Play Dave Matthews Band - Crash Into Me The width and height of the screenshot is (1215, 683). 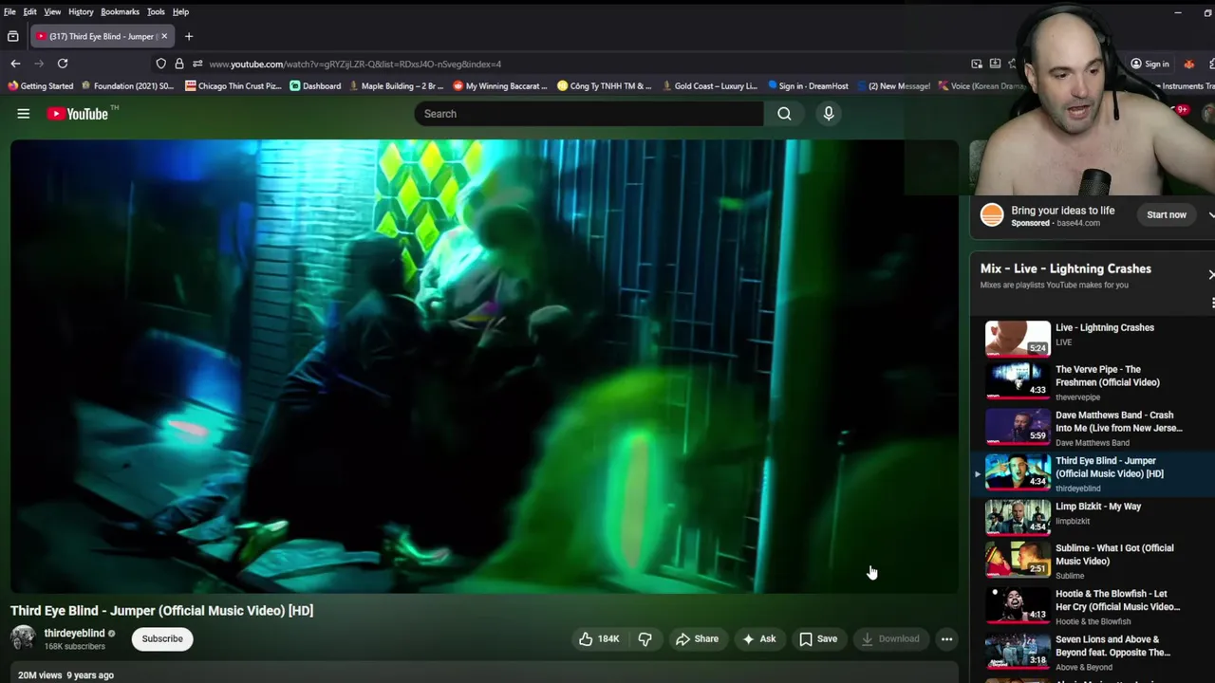tap(1092, 428)
